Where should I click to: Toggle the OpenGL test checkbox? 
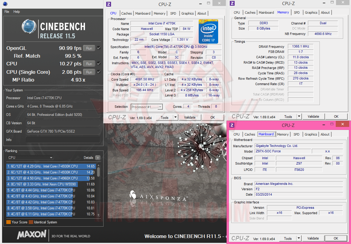pyautogui.click(x=99, y=48)
